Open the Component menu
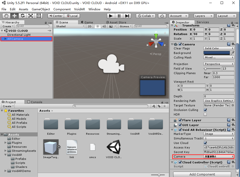This screenshot has width=240, height=177. tap(62, 9)
